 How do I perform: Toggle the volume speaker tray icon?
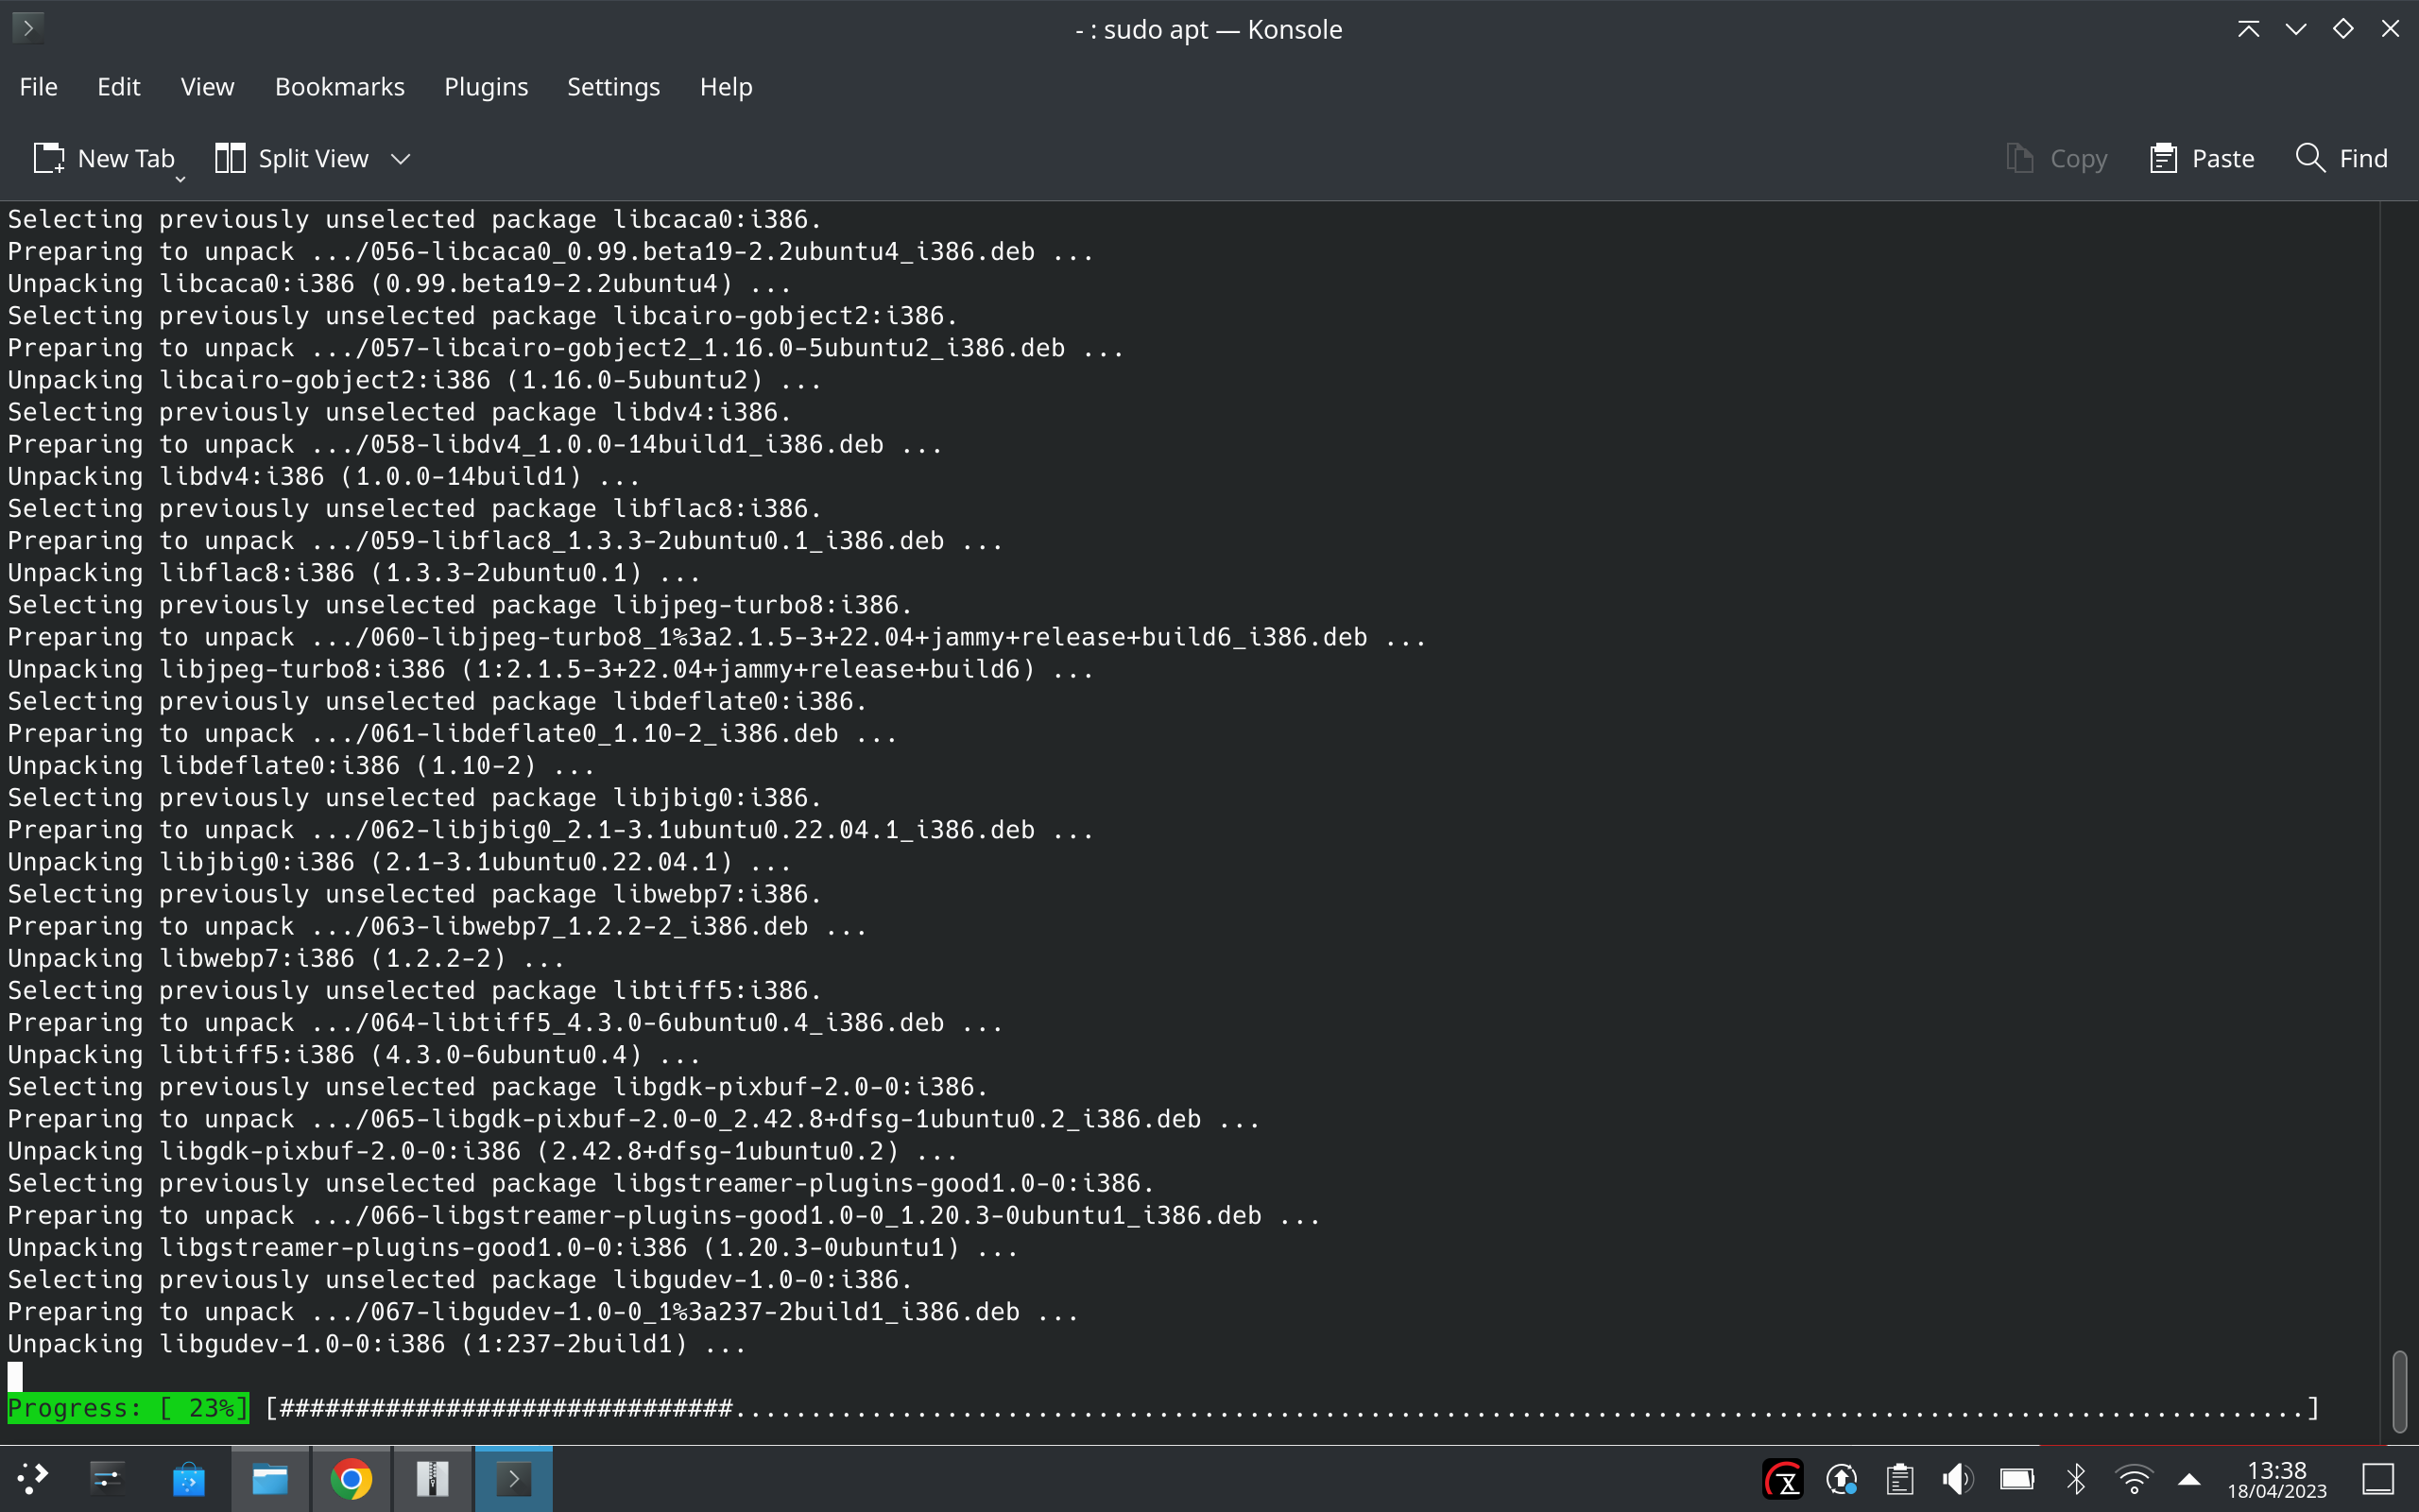point(1957,1478)
